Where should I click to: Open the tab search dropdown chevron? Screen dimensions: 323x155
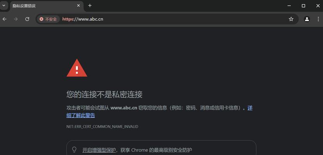3,5
